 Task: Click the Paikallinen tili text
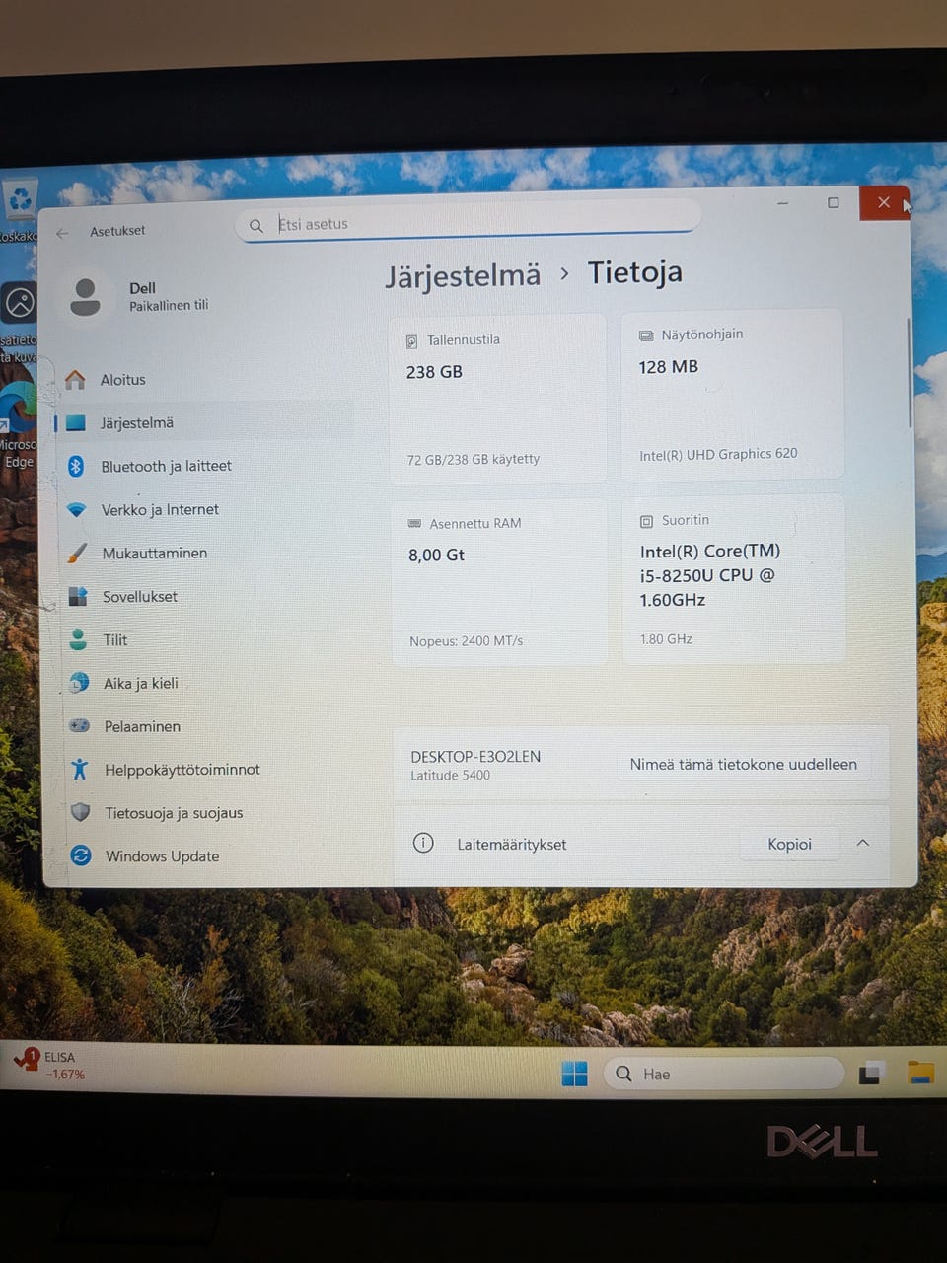[x=169, y=306]
